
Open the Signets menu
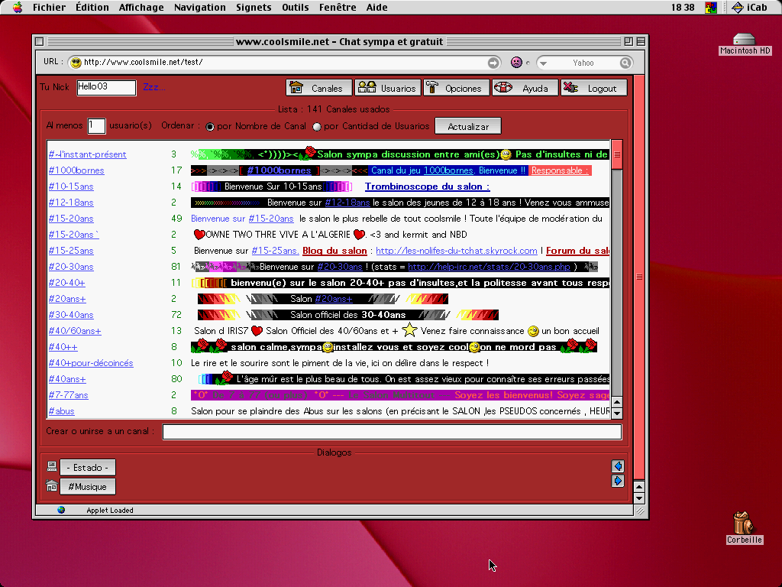(254, 8)
